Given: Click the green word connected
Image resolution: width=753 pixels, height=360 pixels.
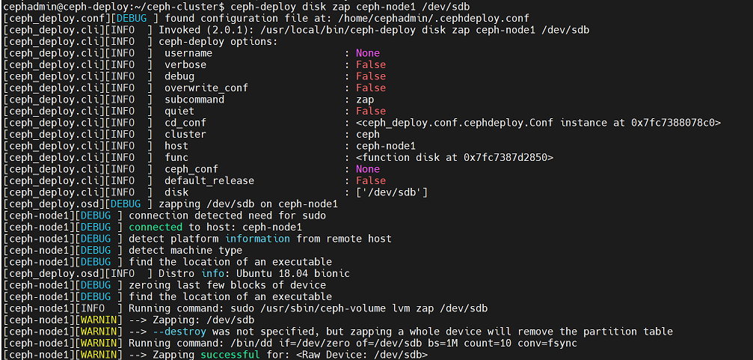Looking at the screenshot, I should (156, 227).
